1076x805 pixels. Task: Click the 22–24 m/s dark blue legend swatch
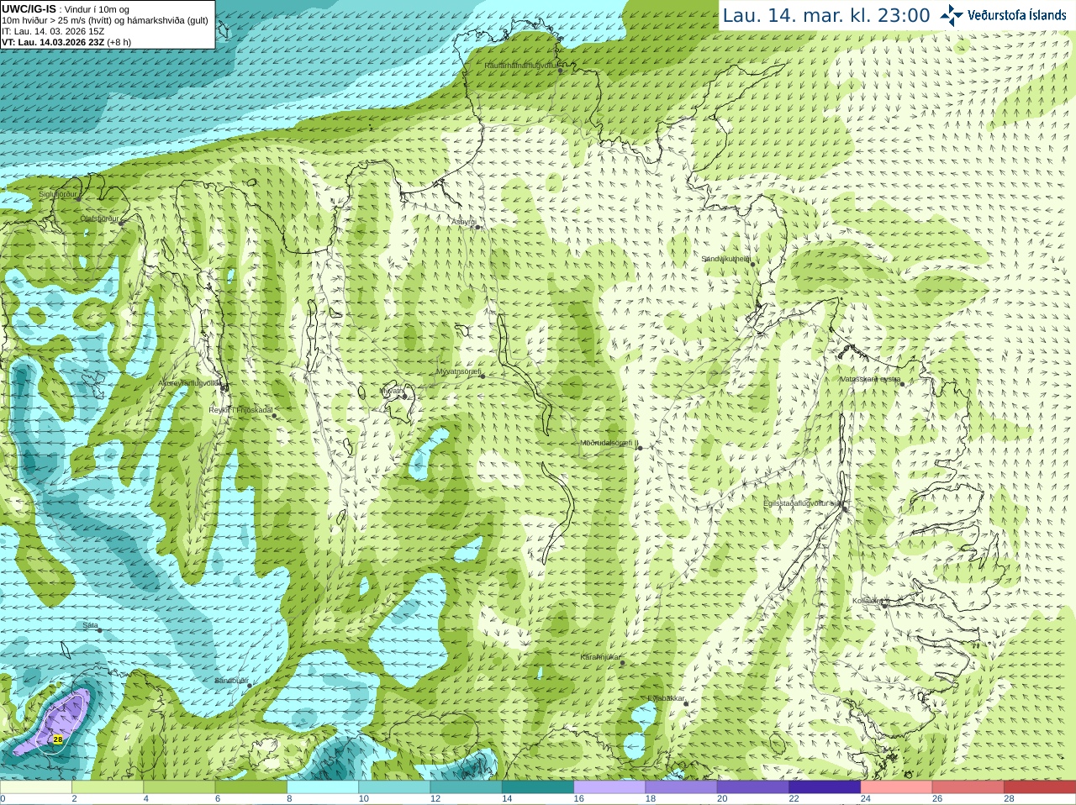pyautogui.click(x=824, y=787)
